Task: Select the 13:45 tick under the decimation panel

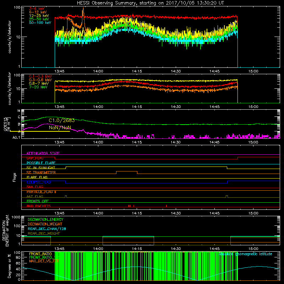Action: click(59, 248)
